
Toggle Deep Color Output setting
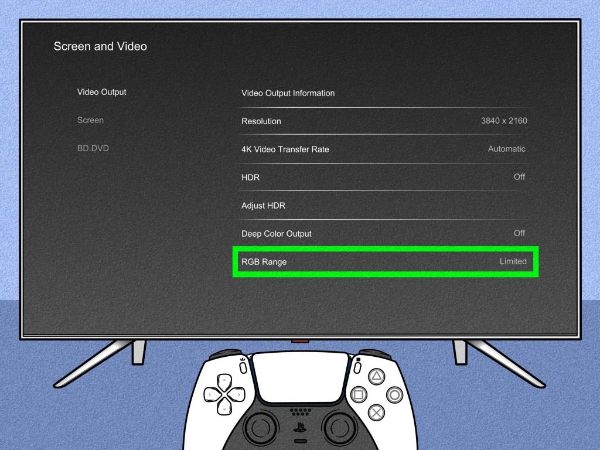tap(383, 233)
